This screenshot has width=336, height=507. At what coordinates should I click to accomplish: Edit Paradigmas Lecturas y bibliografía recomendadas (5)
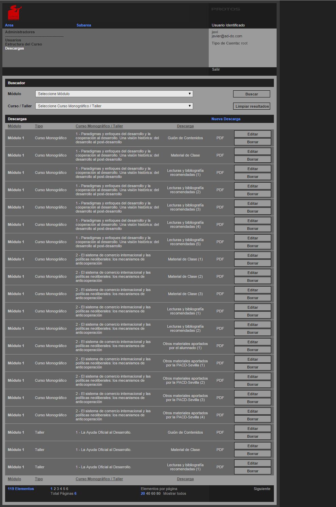tap(253, 238)
